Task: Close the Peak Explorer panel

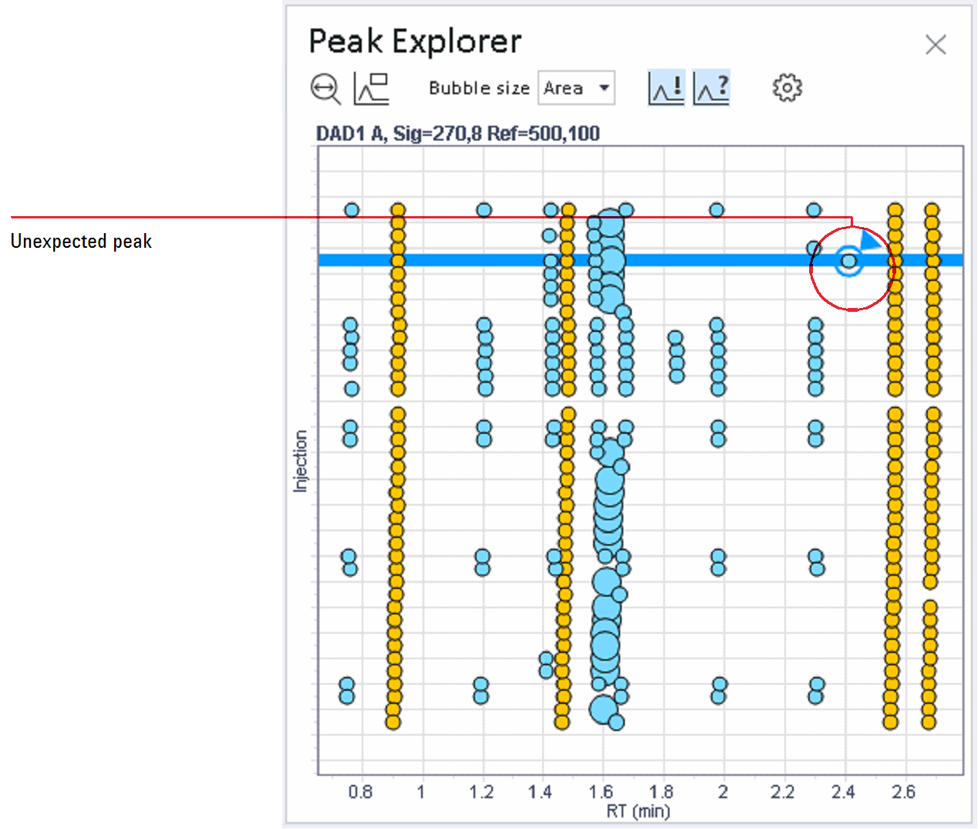Action: click(x=936, y=45)
